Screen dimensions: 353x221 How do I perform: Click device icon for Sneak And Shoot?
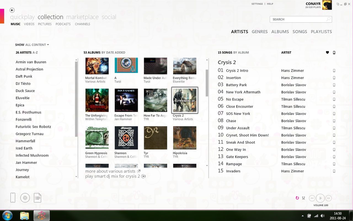334,143
